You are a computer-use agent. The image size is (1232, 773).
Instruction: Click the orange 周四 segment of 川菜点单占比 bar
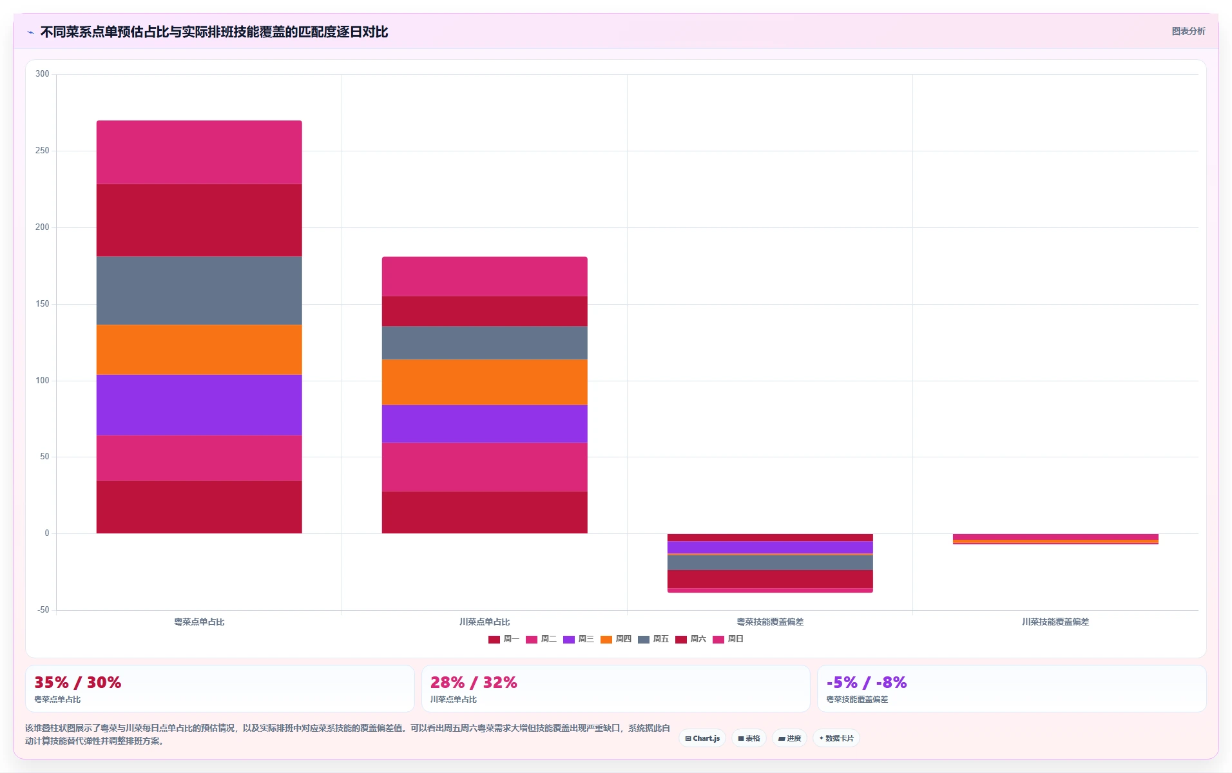485,382
